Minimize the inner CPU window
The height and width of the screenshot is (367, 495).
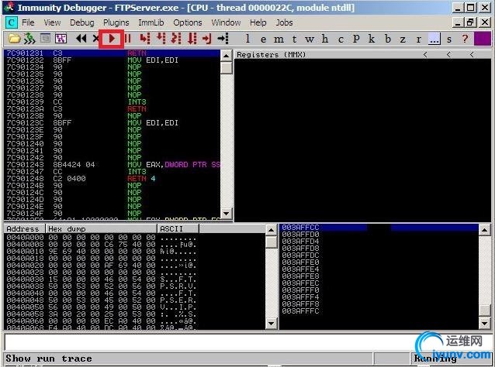click(x=459, y=22)
